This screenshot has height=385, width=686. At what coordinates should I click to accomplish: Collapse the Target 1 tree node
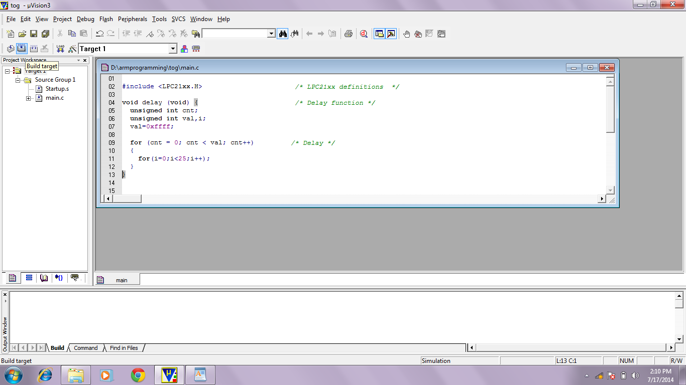tap(8, 71)
